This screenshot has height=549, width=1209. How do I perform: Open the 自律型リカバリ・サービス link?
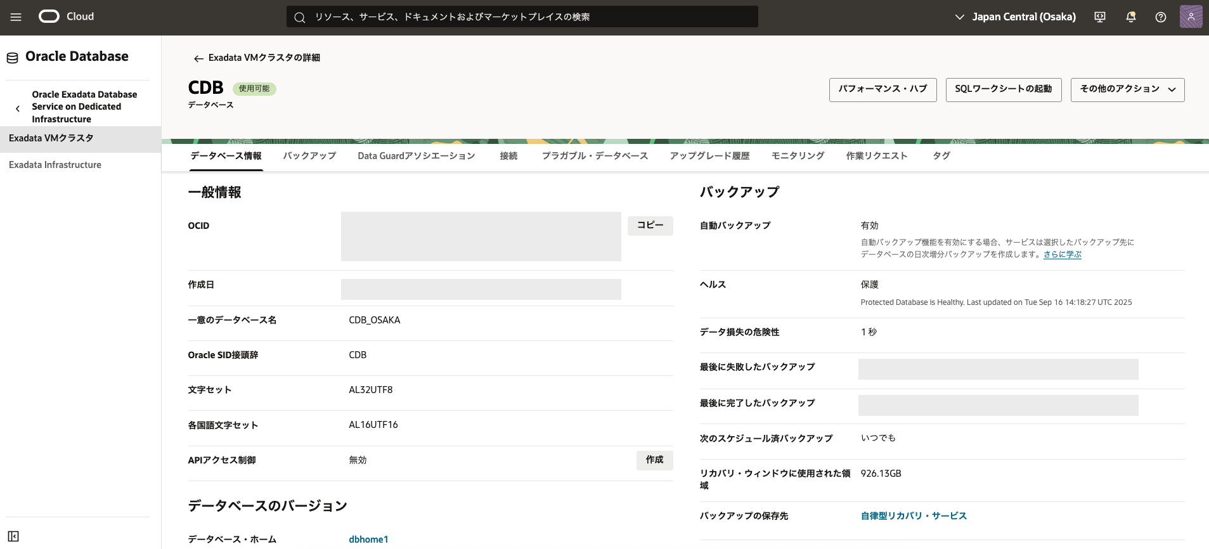(x=913, y=516)
